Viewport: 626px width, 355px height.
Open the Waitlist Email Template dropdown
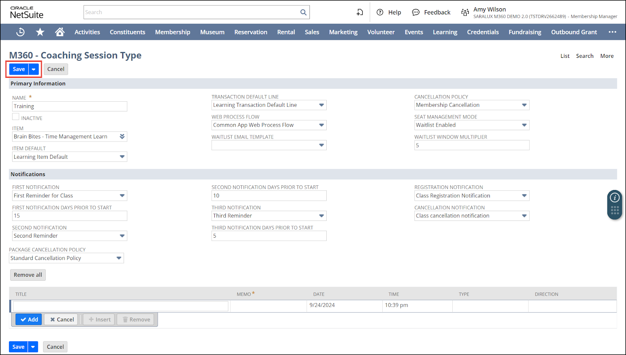click(x=321, y=145)
